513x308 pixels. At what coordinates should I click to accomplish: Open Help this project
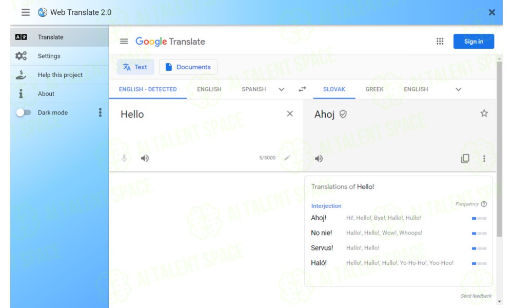(59, 75)
